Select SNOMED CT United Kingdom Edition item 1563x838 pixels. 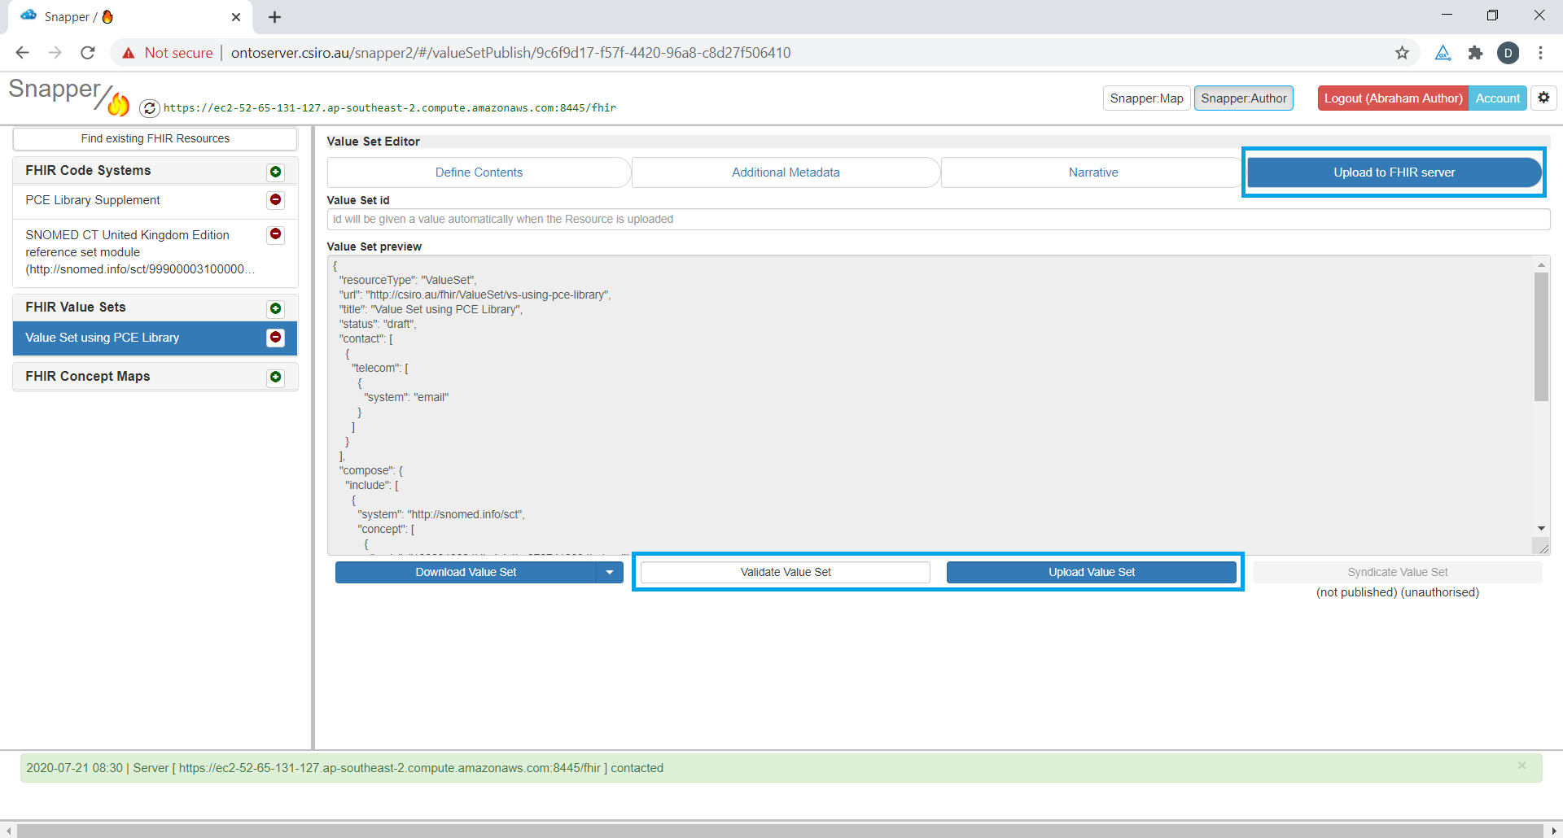(140, 252)
